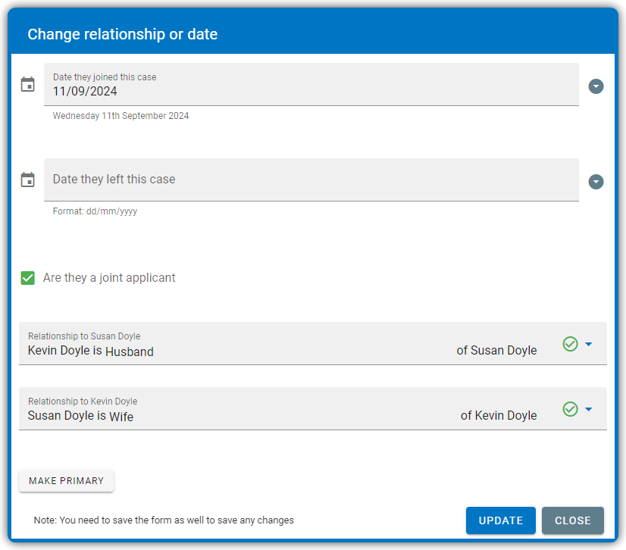
Task: Close the change relationship dialog
Action: click(x=572, y=520)
